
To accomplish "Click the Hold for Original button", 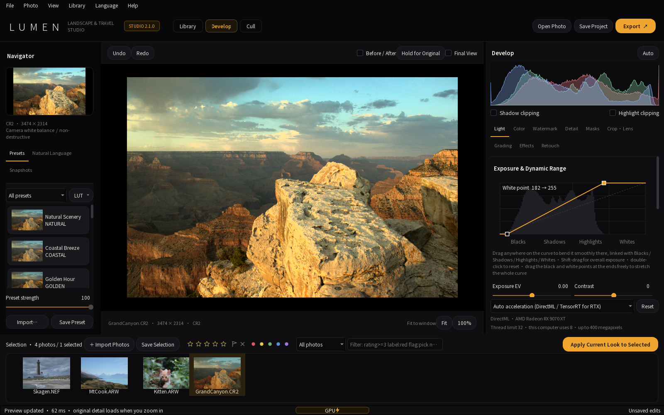I will pos(420,53).
